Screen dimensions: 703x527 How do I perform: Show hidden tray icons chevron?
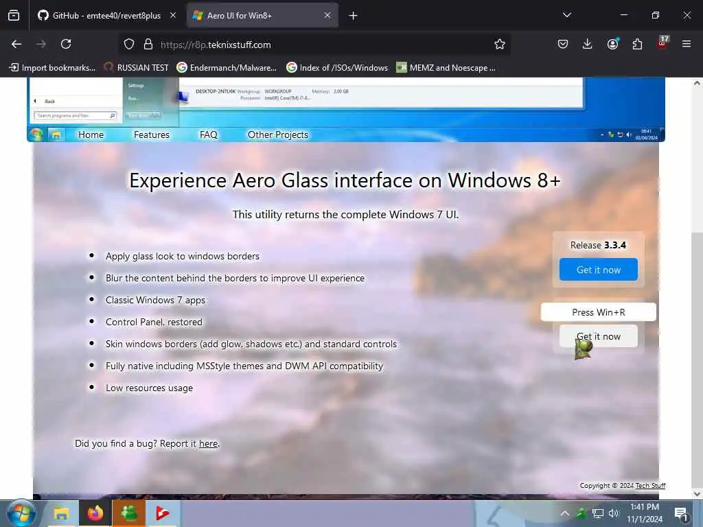[565, 513]
